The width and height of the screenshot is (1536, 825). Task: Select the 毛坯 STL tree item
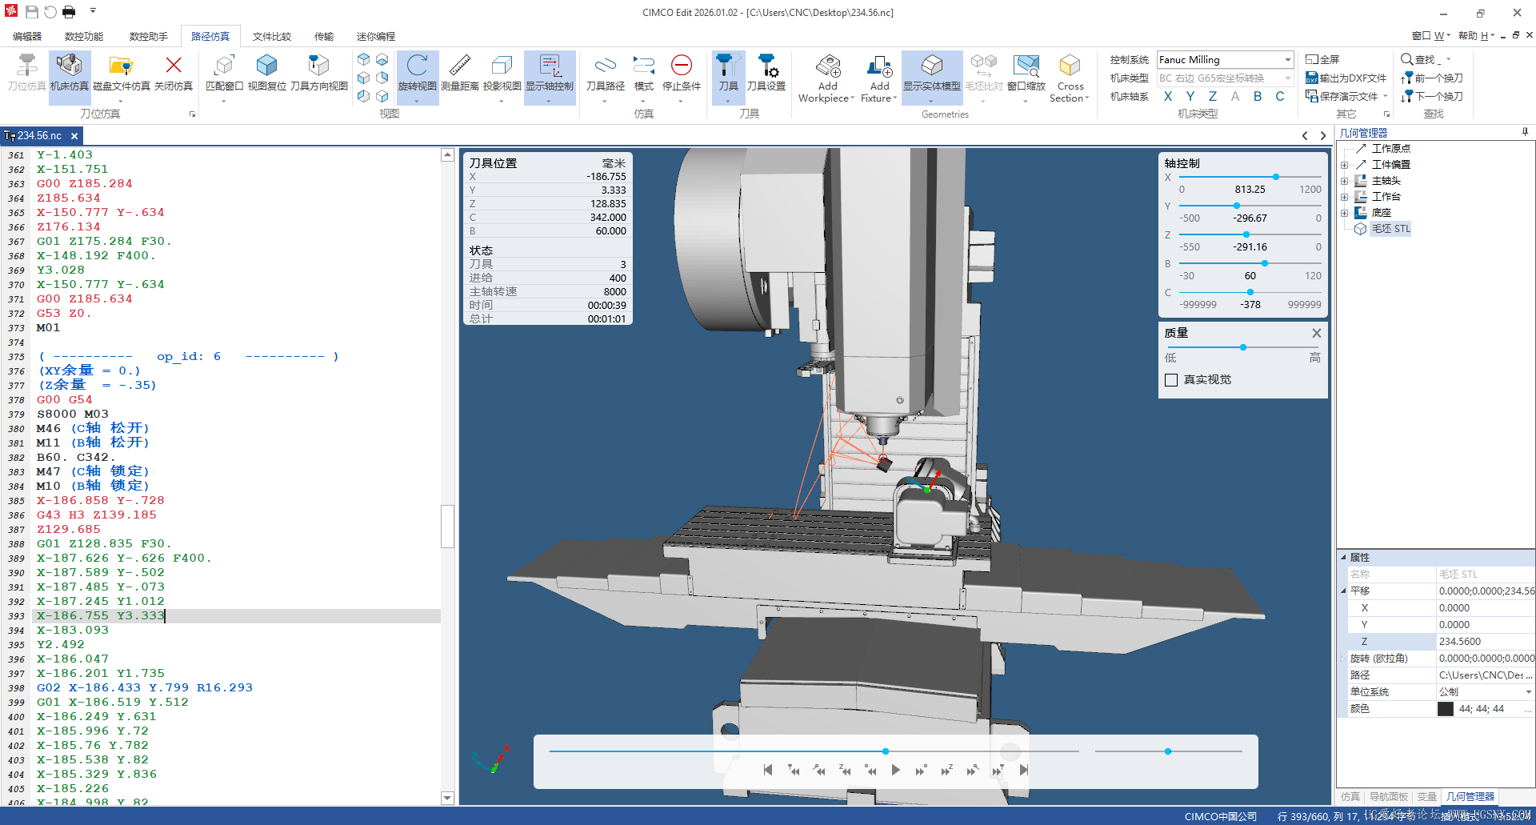pyautogui.click(x=1391, y=229)
